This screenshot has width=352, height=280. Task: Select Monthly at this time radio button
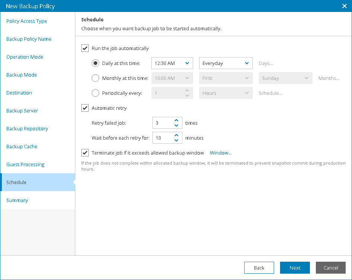[x=95, y=78]
